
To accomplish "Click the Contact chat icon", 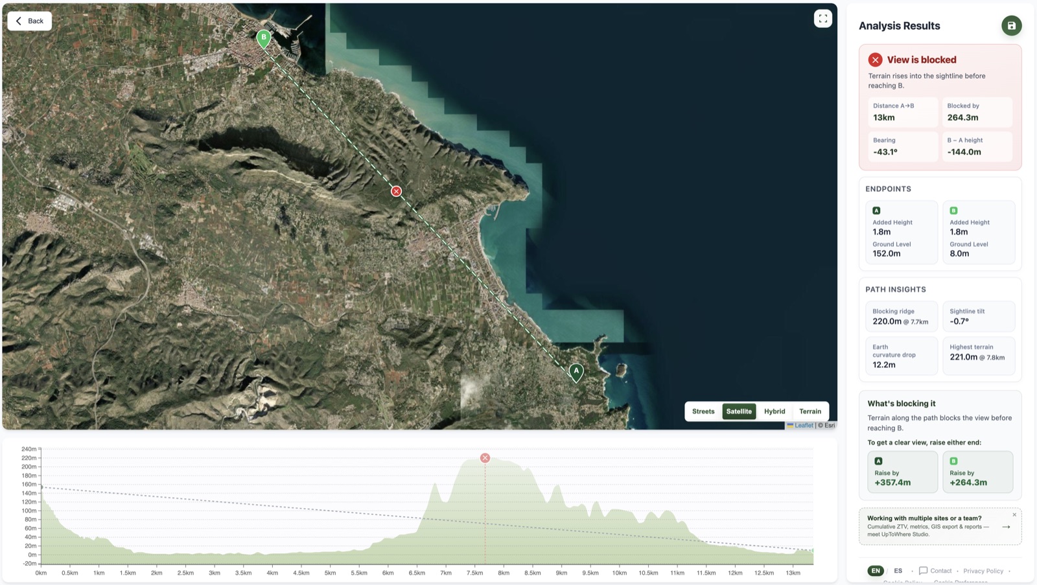I will [923, 571].
